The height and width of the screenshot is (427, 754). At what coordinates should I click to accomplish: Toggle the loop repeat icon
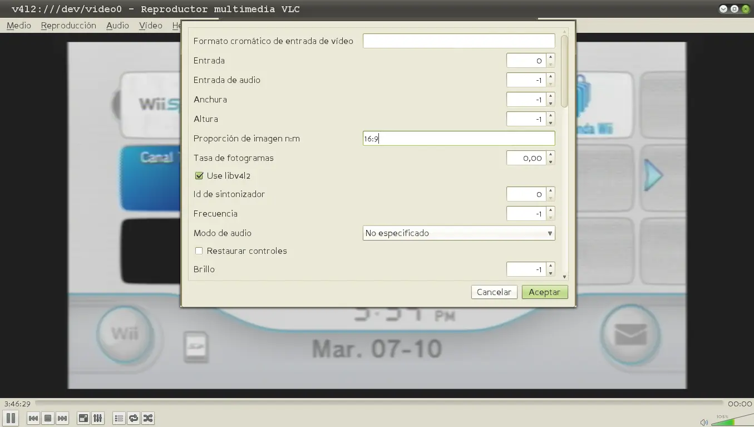(x=134, y=418)
